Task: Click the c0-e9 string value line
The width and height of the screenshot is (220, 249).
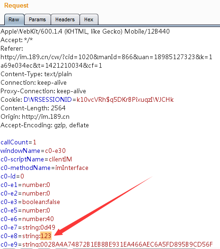Action: coord(106,245)
